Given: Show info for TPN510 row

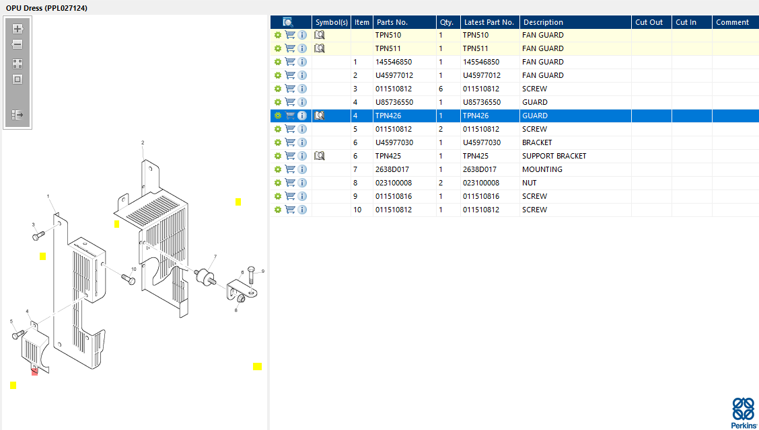Looking at the screenshot, I should [x=302, y=35].
